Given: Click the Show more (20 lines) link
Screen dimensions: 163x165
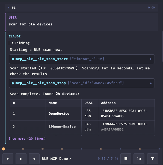Looking at the screenshot, I should [27, 139].
